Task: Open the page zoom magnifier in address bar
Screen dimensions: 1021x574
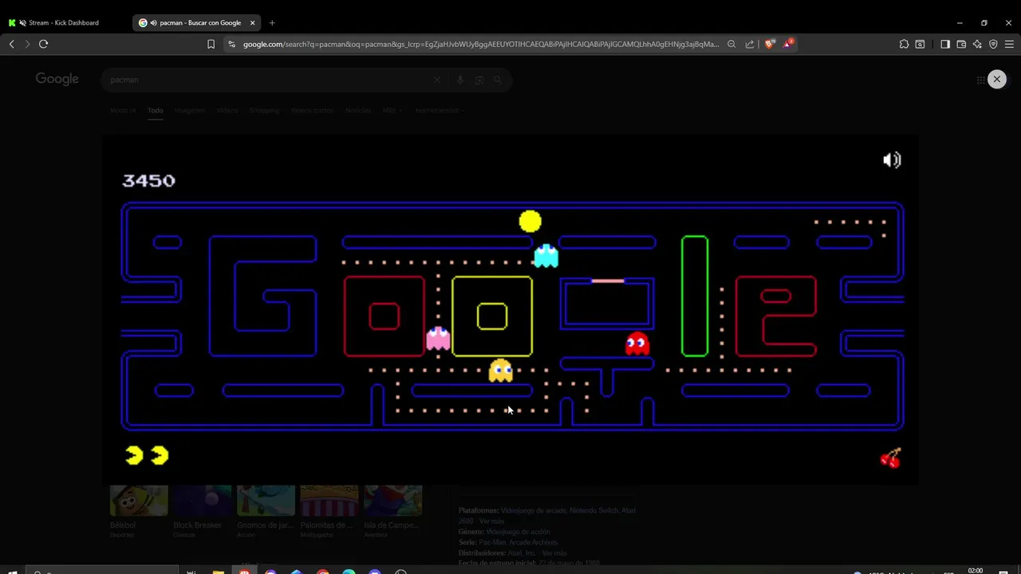Action: point(731,44)
